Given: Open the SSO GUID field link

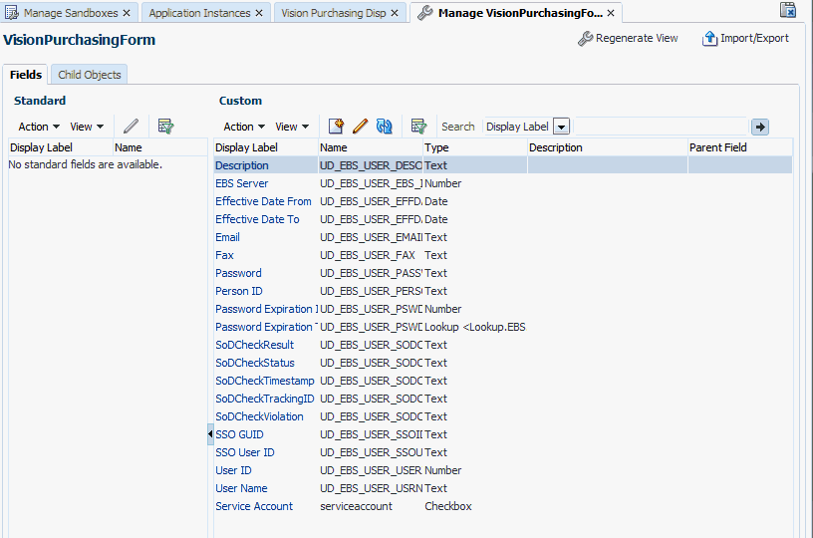Looking at the screenshot, I should tap(239, 434).
